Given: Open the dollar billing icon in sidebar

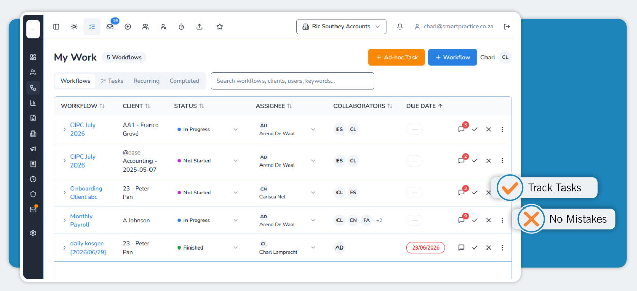Looking at the screenshot, I should pyautogui.click(x=33, y=164).
